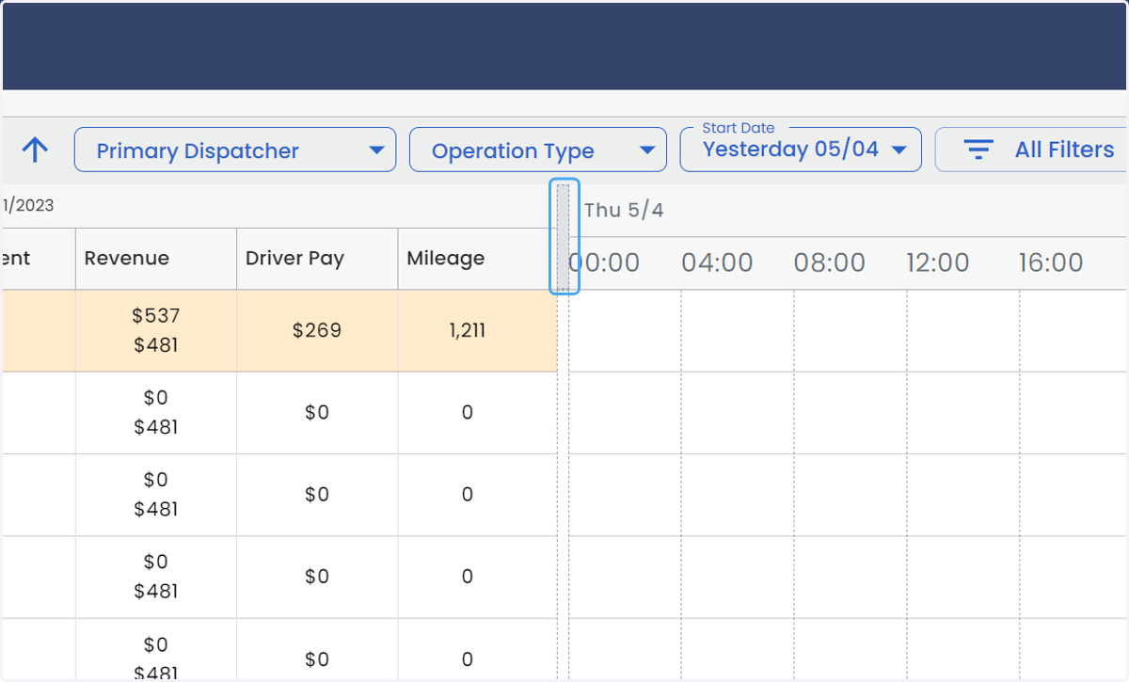
Task: Open the Primary Dispatcher dropdown
Action: point(235,150)
